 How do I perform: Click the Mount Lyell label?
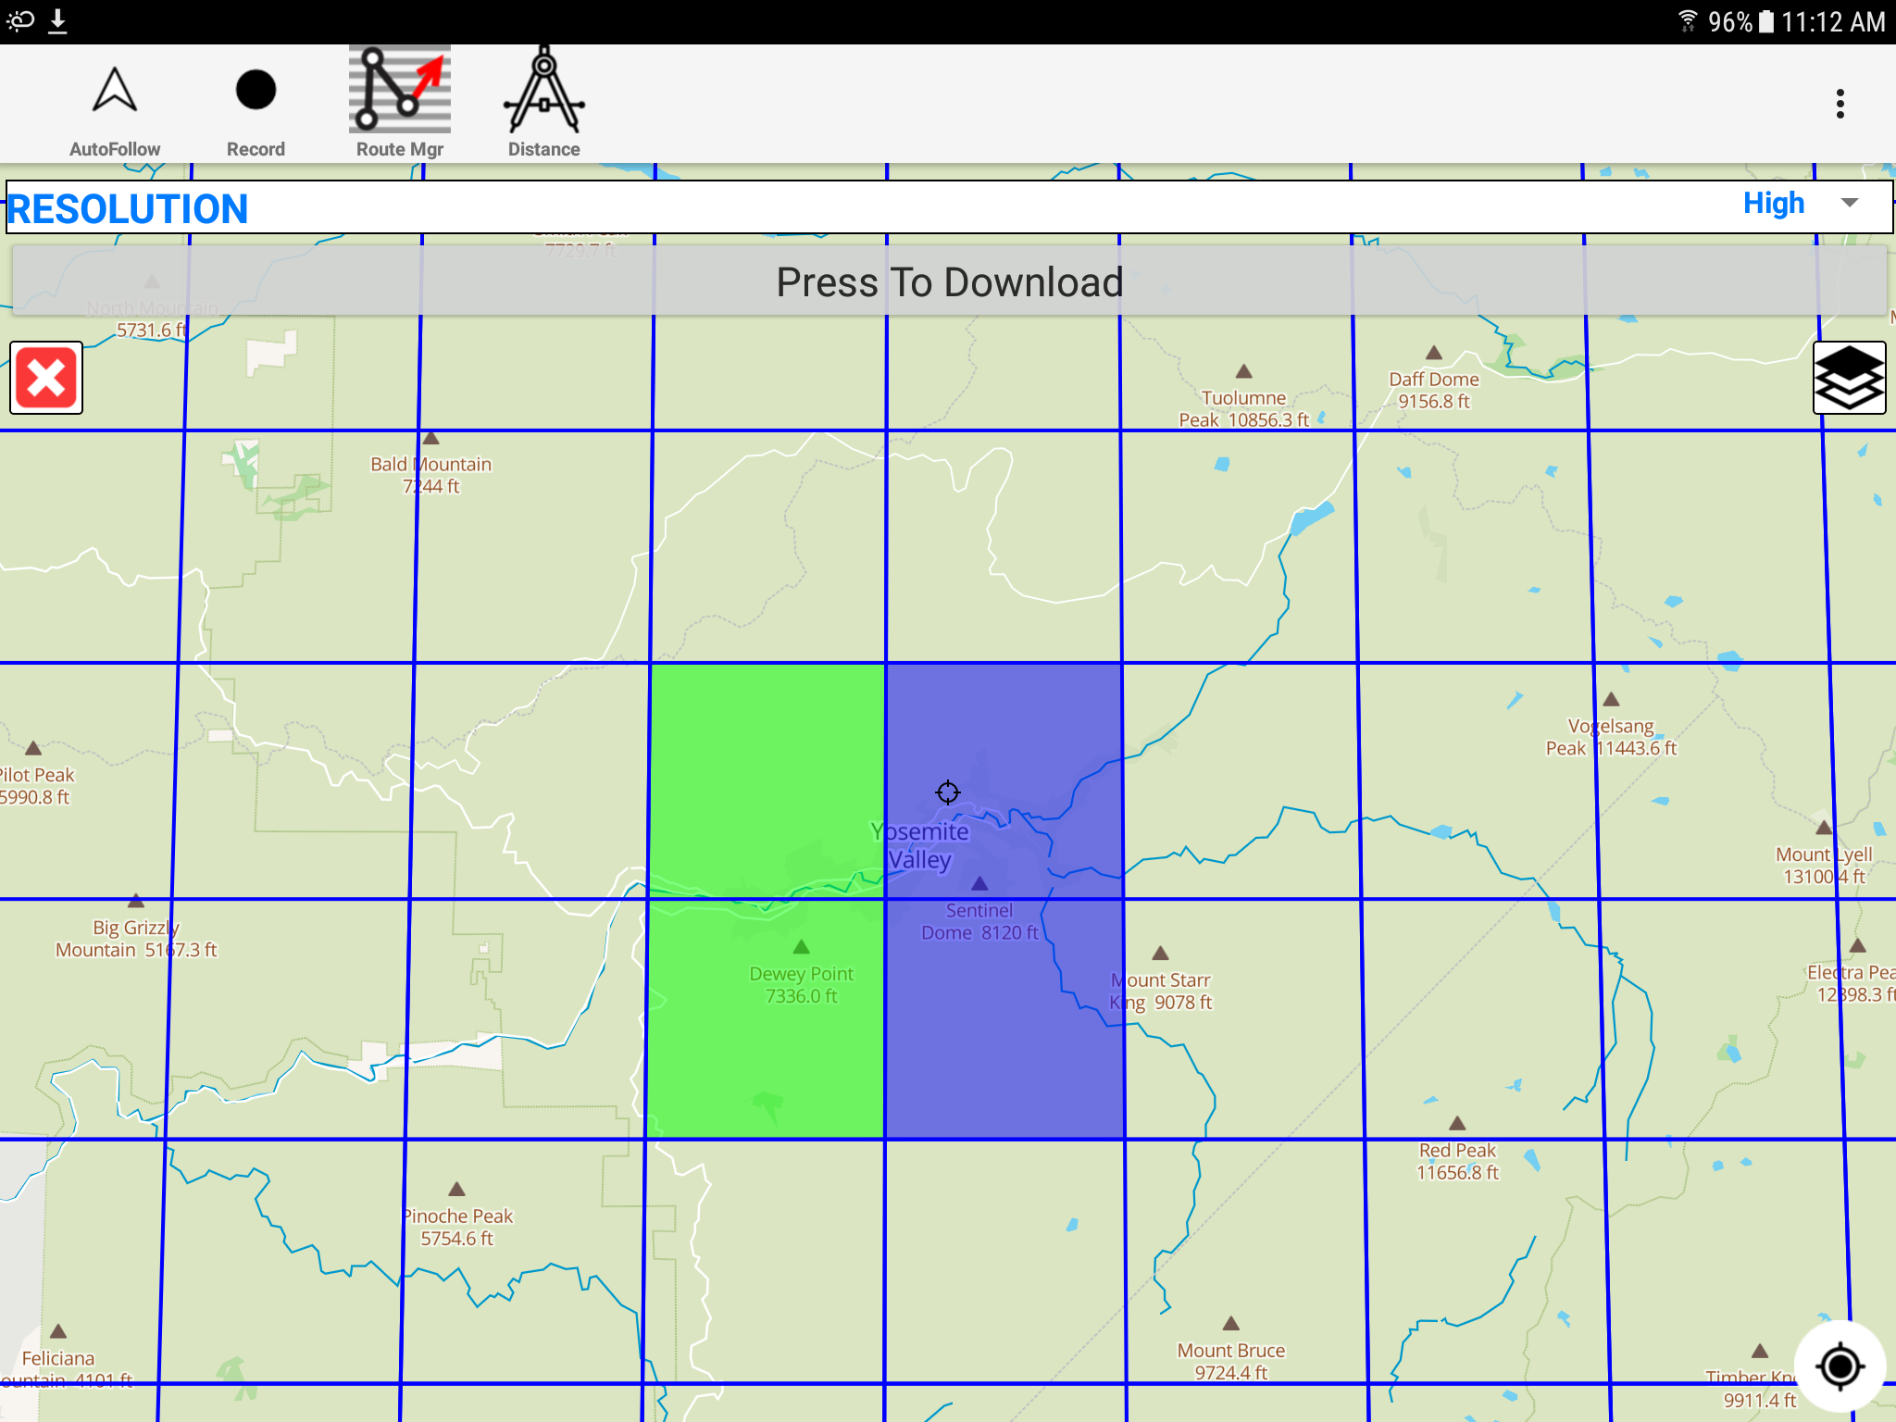[1824, 866]
